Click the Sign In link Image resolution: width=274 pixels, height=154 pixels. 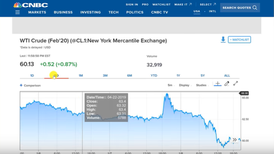[x=132, y=5]
